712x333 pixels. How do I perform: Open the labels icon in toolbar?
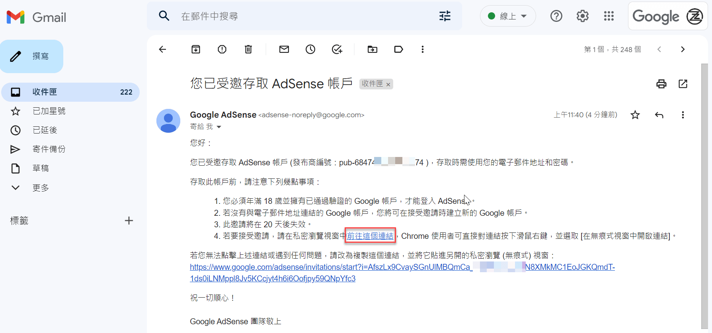pyautogui.click(x=398, y=49)
